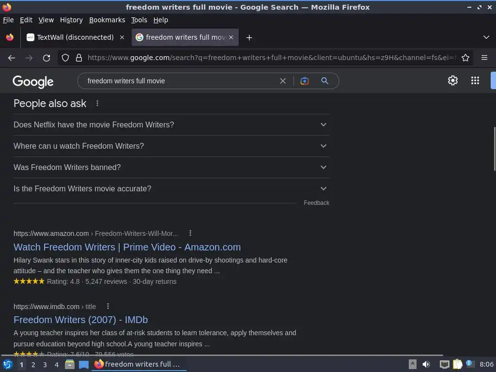Open the View menu
The width and height of the screenshot is (496, 372).
pyautogui.click(x=46, y=20)
